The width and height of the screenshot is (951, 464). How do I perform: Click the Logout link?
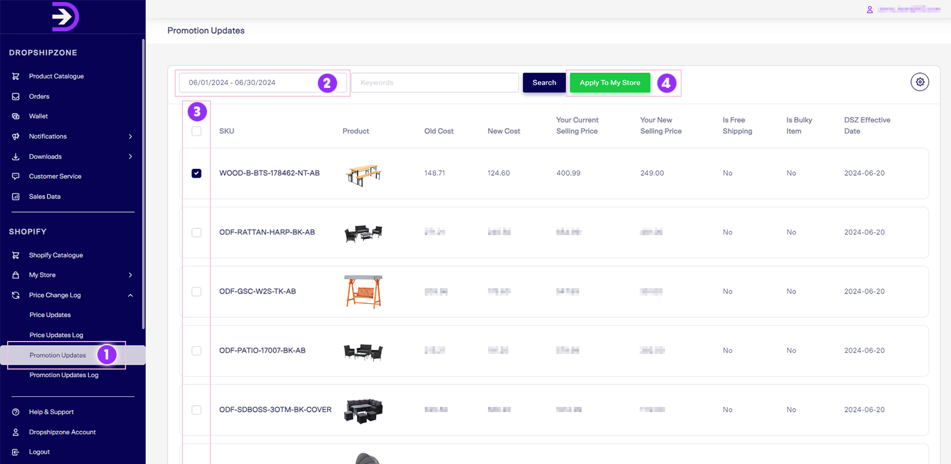tap(39, 452)
